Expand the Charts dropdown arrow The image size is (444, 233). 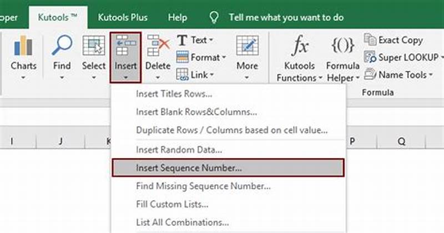tap(23, 77)
